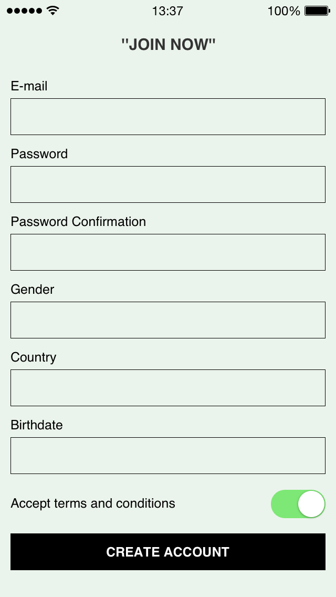
Task: Tap the Country label text
Action: [x=34, y=357]
